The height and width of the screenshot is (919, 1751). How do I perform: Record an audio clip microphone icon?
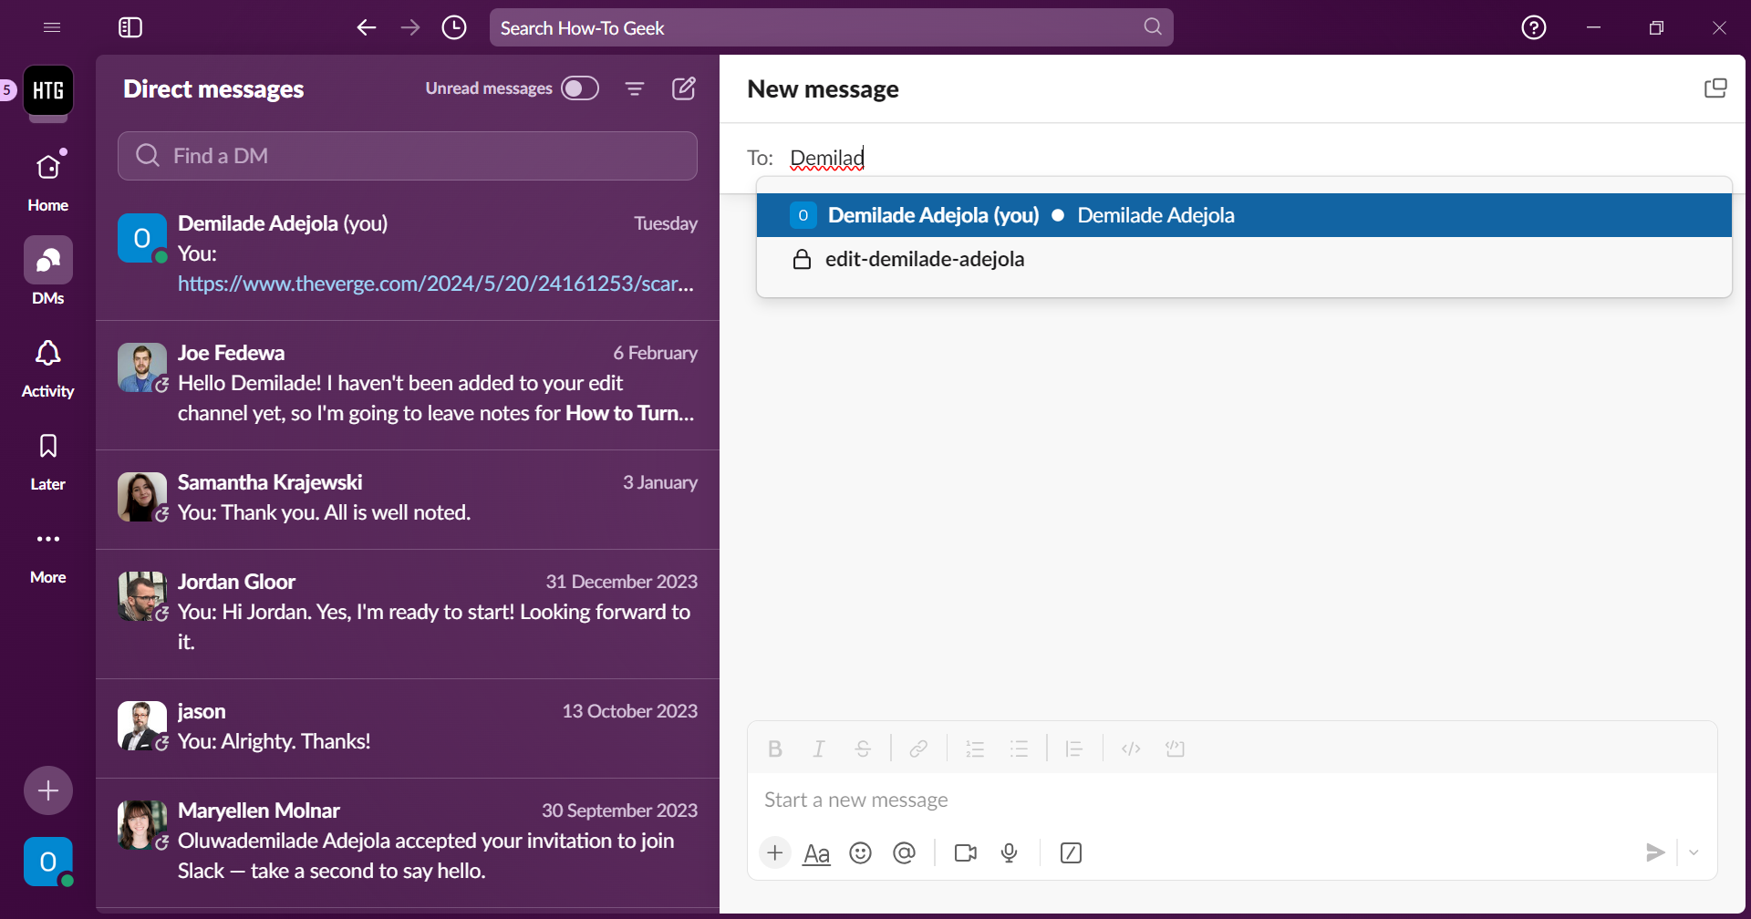click(1009, 852)
